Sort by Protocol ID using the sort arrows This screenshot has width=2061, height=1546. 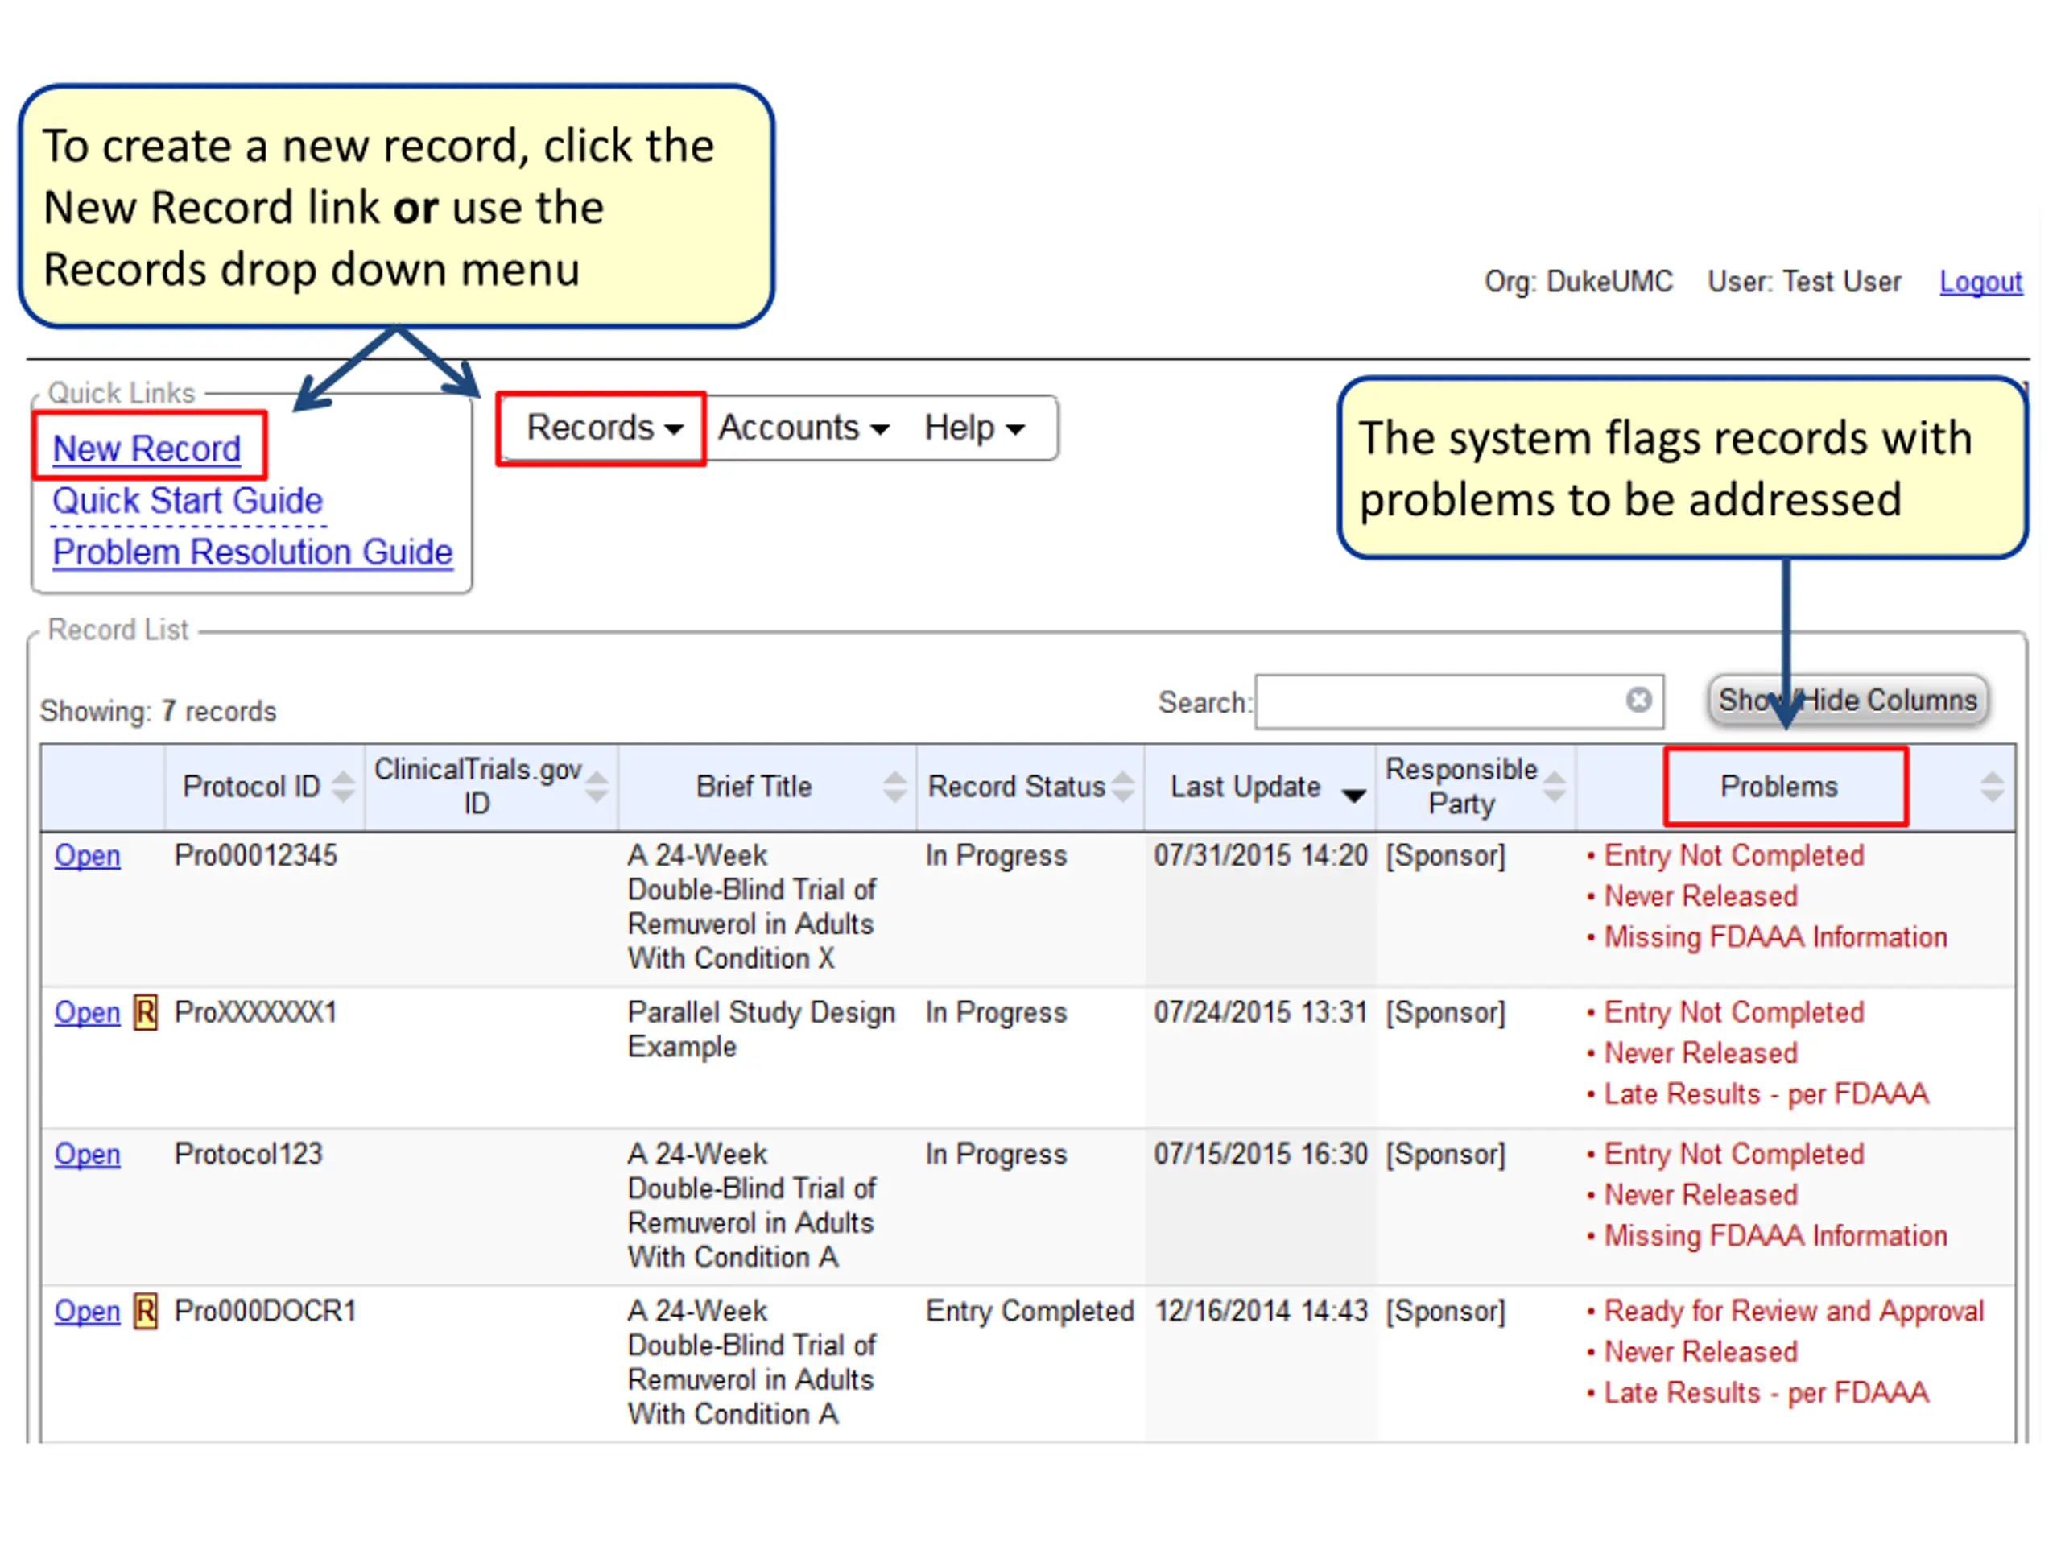coord(343,787)
